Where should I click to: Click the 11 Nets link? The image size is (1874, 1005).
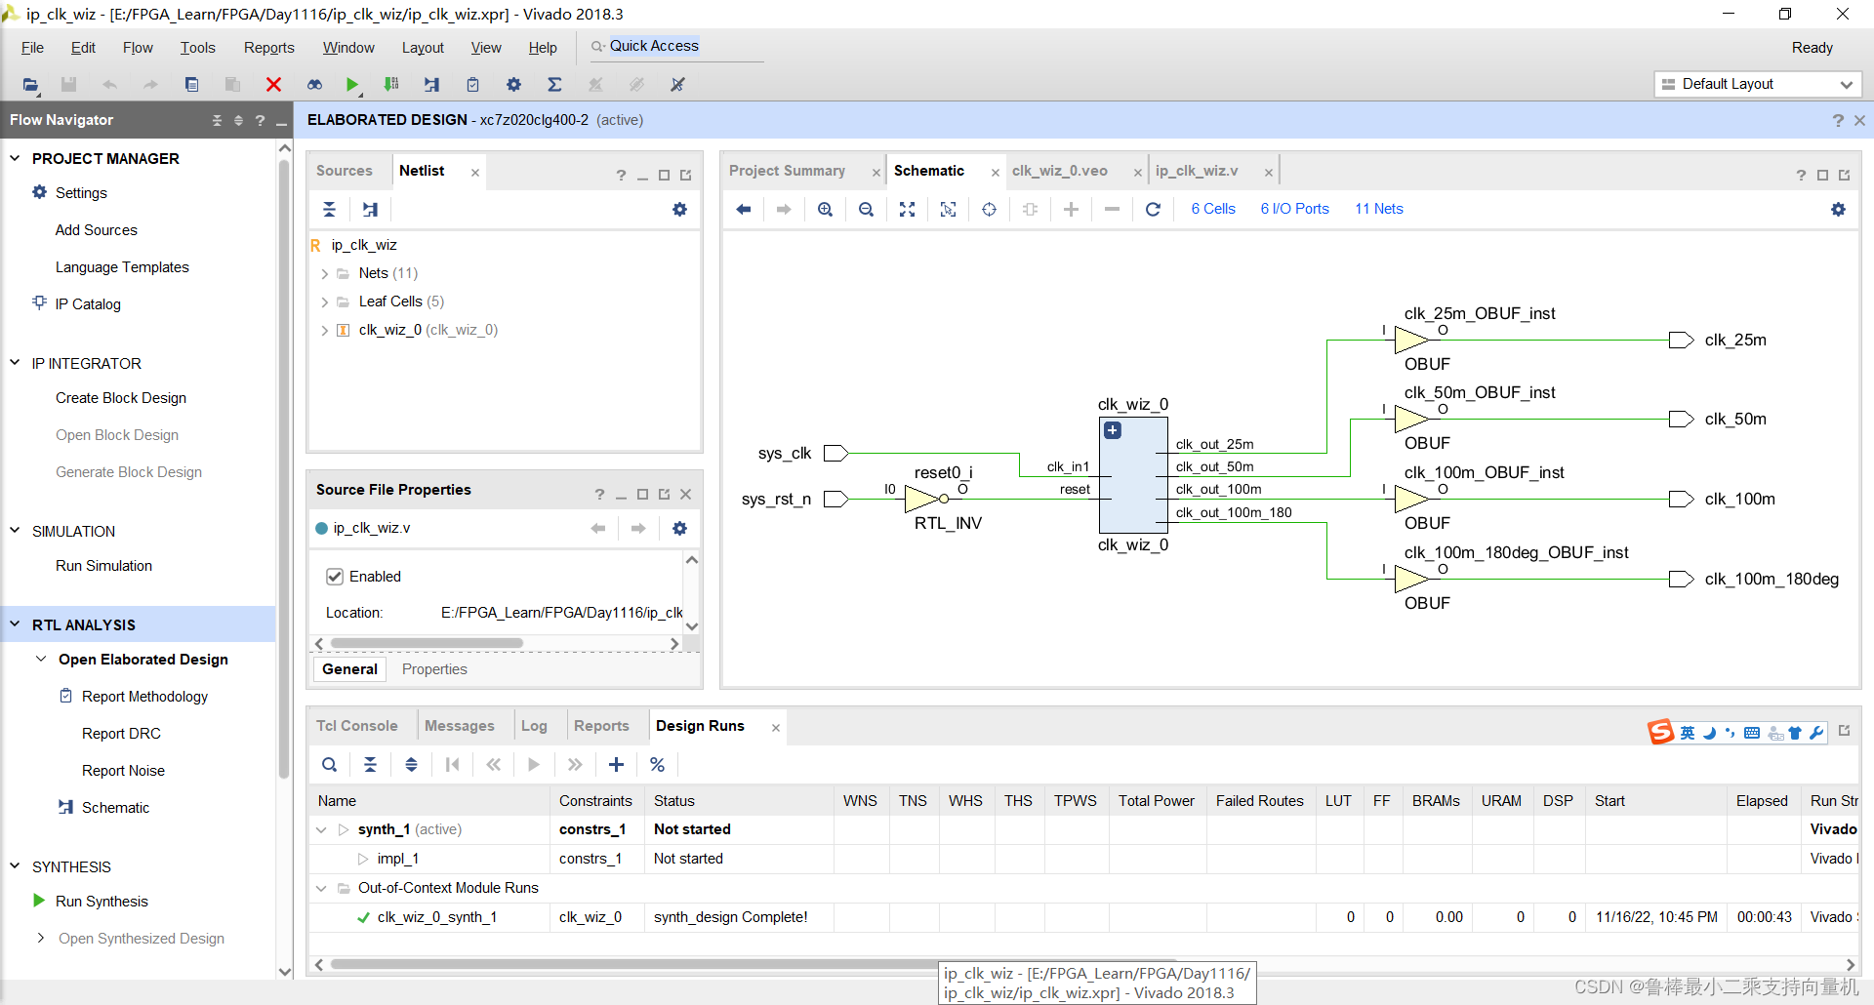click(x=1379, y=209)
